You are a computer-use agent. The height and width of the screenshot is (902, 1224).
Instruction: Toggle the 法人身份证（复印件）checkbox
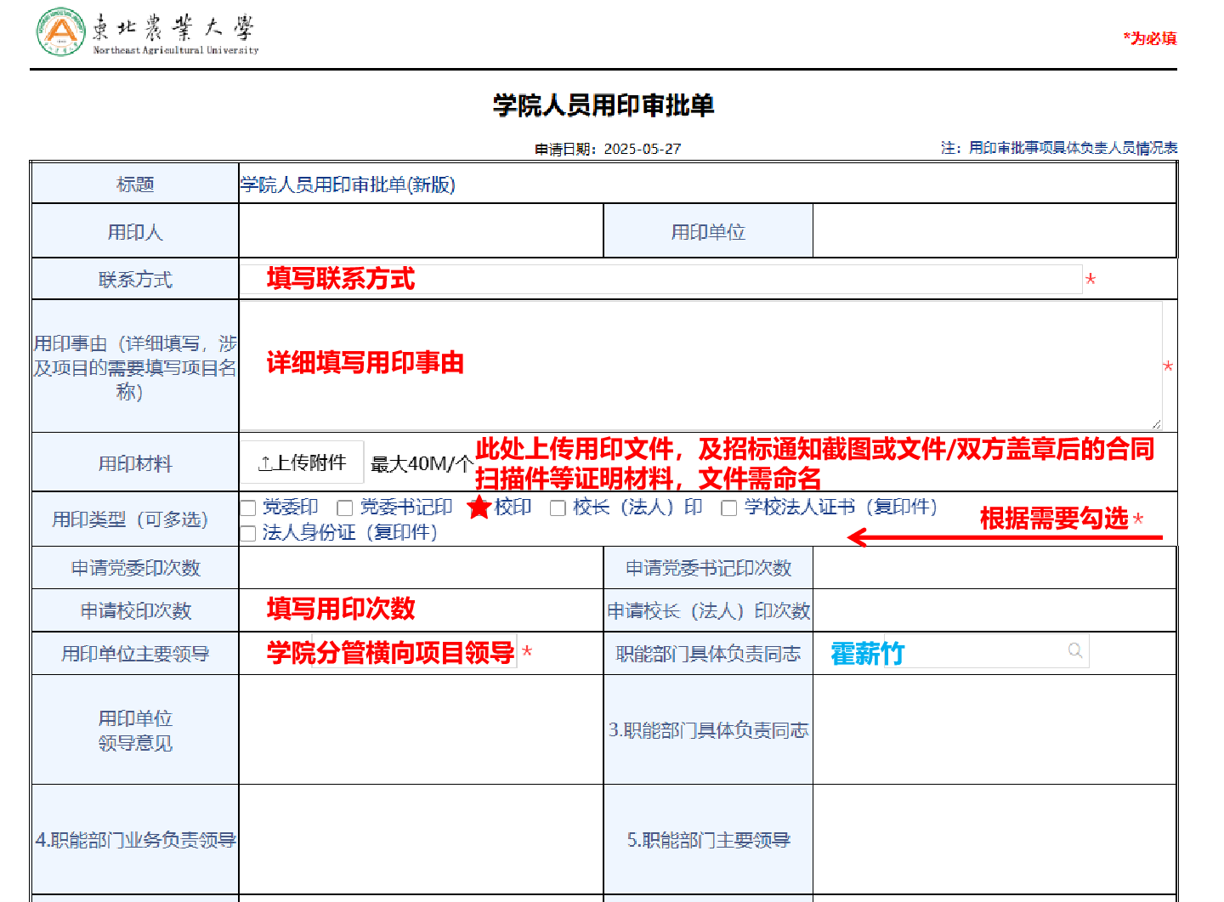[x=248, y=534]
